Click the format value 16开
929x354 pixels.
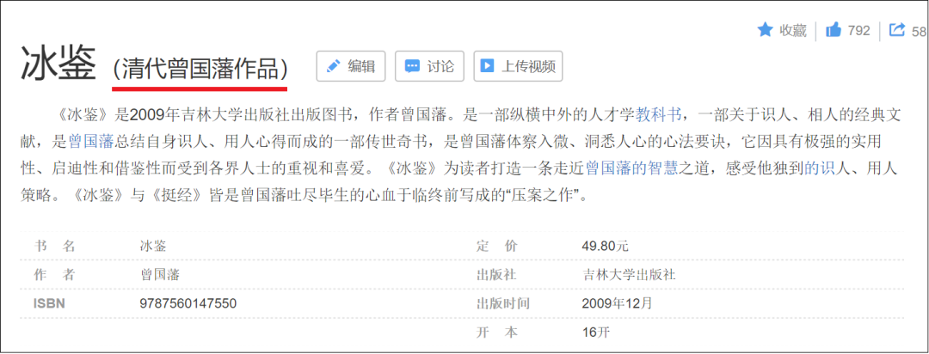click(x=595, y=333)
